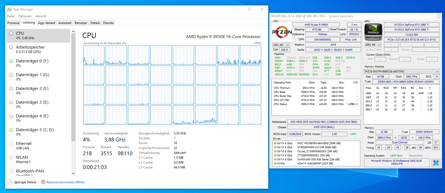Click the Ressourcenmonitor gauge icon
The height and width of the screenshot is (193, 445).
[43, 182]
